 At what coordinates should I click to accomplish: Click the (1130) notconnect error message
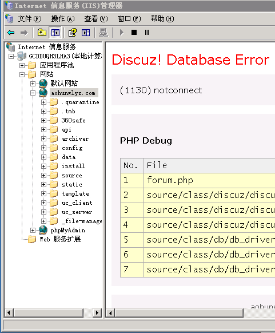pyautogui.click(x=161, y=90)
